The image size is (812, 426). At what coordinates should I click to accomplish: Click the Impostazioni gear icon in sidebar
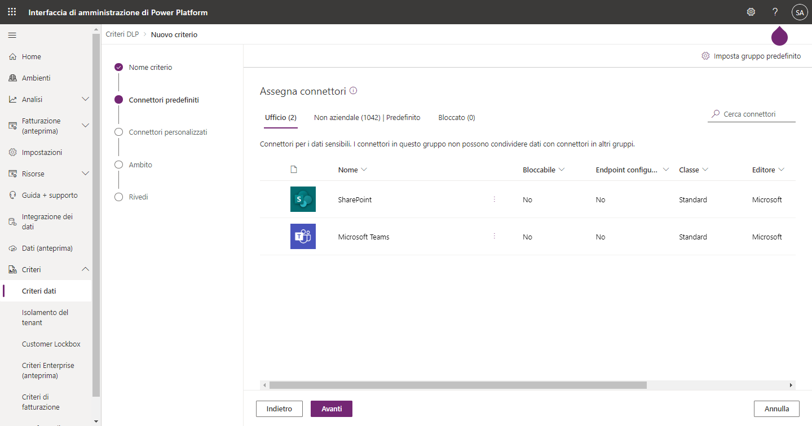point(12,153)
